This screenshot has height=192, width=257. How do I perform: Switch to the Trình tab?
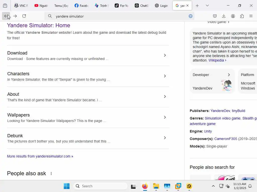point(102,5)
